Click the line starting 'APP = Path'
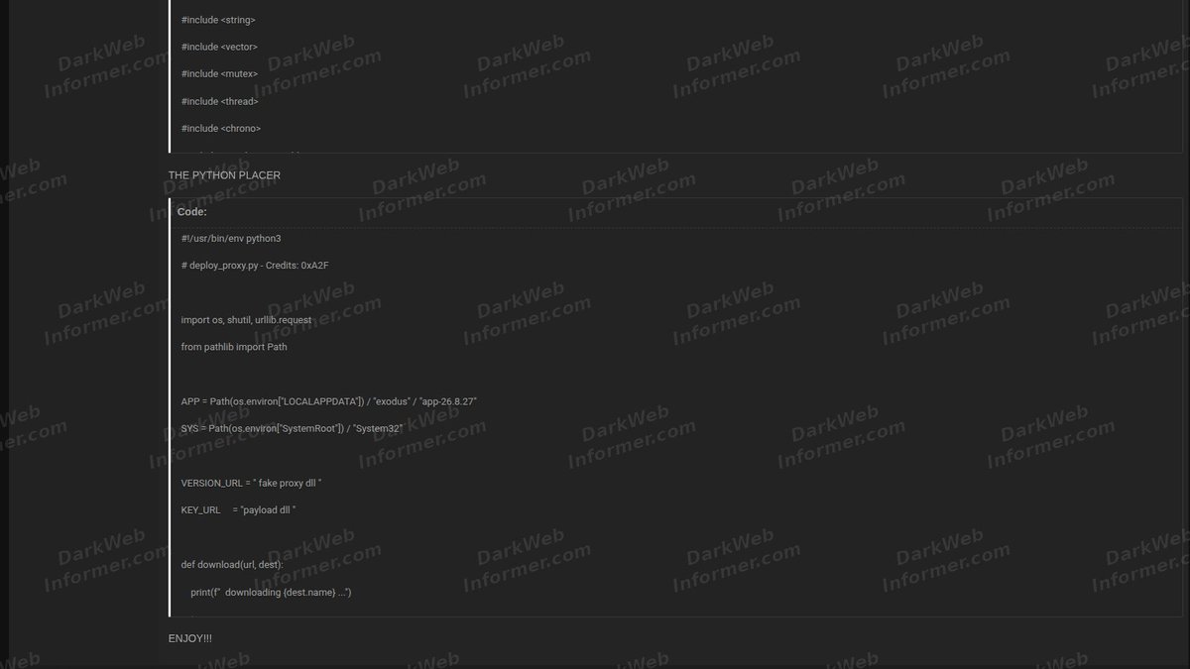The image size is (1190, 669). point(329,401)
